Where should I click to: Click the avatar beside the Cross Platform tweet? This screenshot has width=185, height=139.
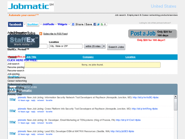pyautogui.click(x=12, y=111)
